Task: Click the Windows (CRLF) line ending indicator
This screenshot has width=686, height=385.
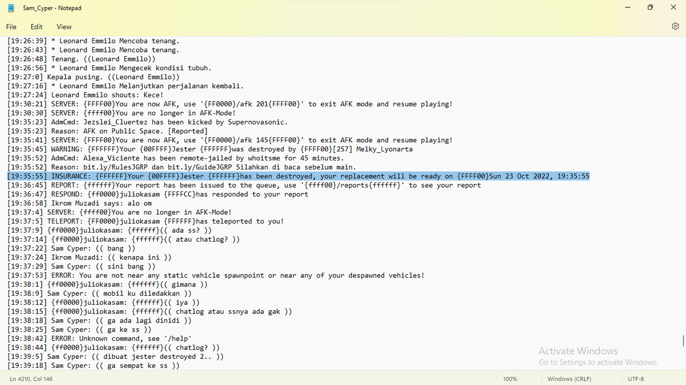Action: click(569, 379)
